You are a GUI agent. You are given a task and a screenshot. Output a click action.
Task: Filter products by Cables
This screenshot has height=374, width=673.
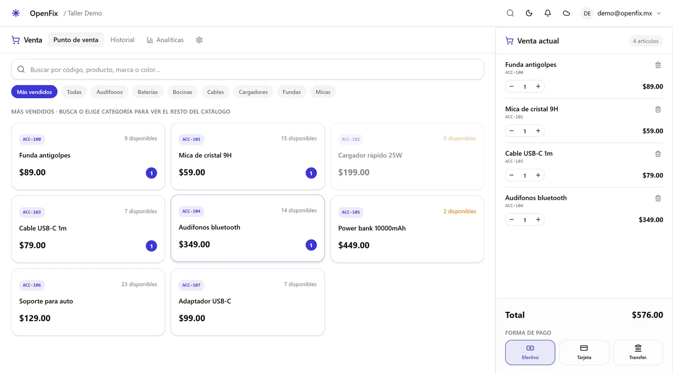(x=215, y=92)
